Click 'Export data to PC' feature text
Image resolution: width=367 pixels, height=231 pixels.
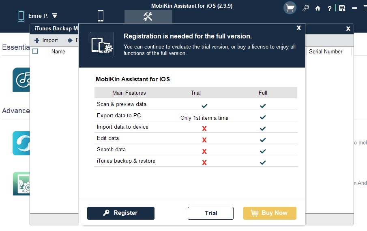119,115
